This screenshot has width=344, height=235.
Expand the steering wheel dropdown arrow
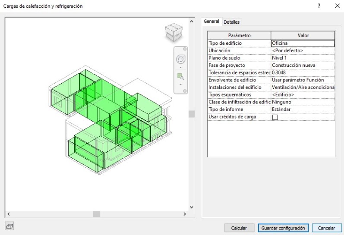coord(180,67)
